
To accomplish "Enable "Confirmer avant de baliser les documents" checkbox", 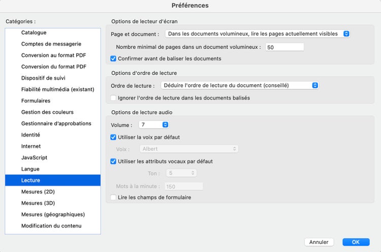I will (x=114, y=58).
